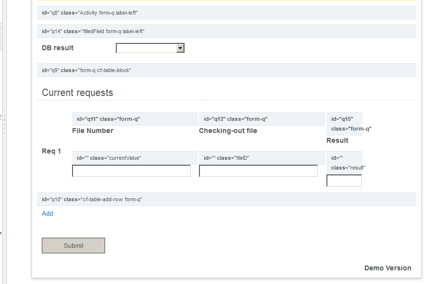Click the Checking-out file column header

(x=228, y=131)
